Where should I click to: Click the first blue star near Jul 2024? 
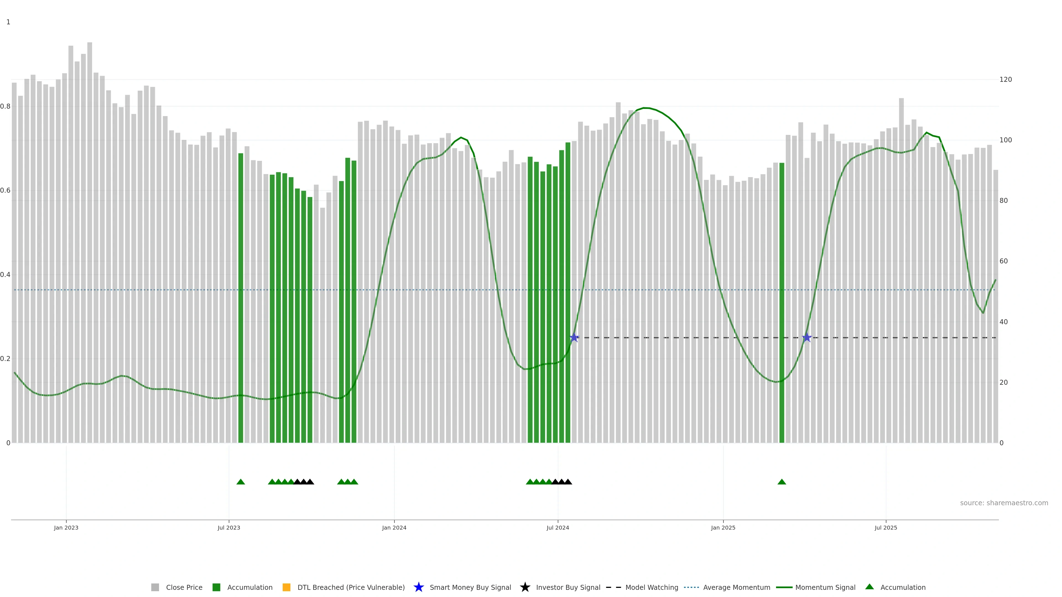[x=574, y=338]
